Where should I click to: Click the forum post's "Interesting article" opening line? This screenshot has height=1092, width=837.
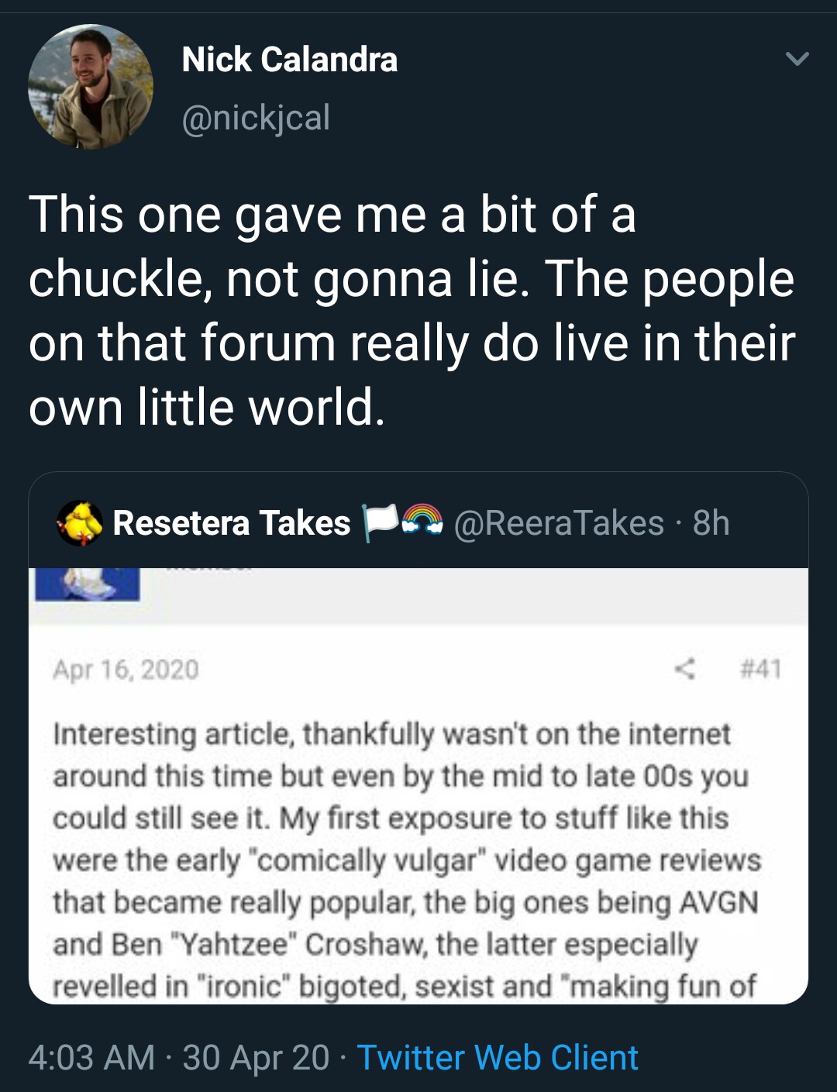click(x=391, y=734)
